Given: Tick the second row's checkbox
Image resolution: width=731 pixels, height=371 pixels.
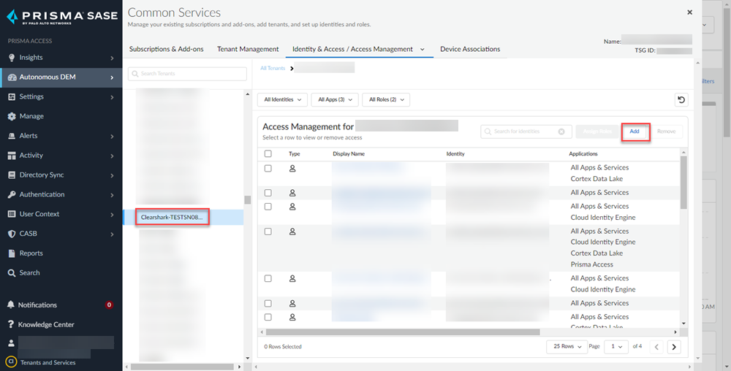Looking at the screenshot, I should click(268, 193).
